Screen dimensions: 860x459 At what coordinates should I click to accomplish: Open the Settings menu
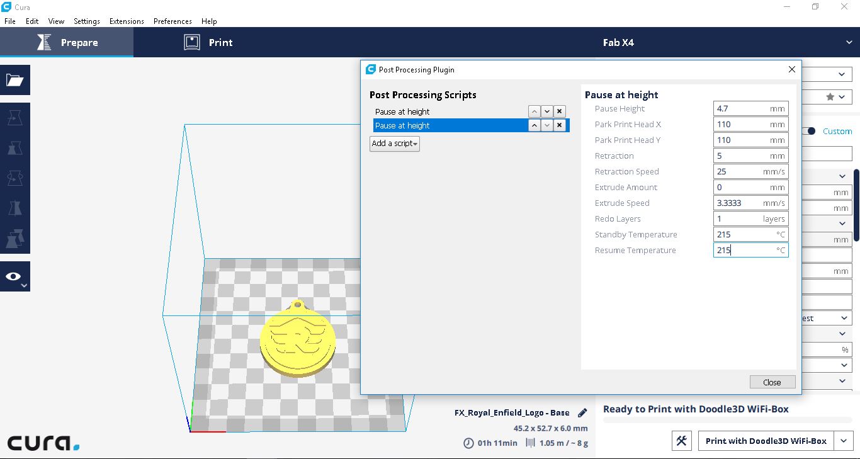87,21
